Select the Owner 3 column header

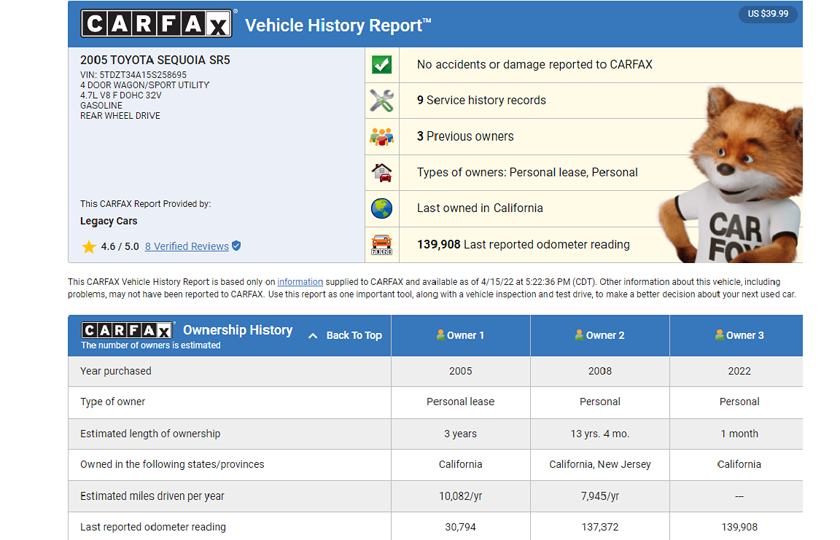[739, 335]
